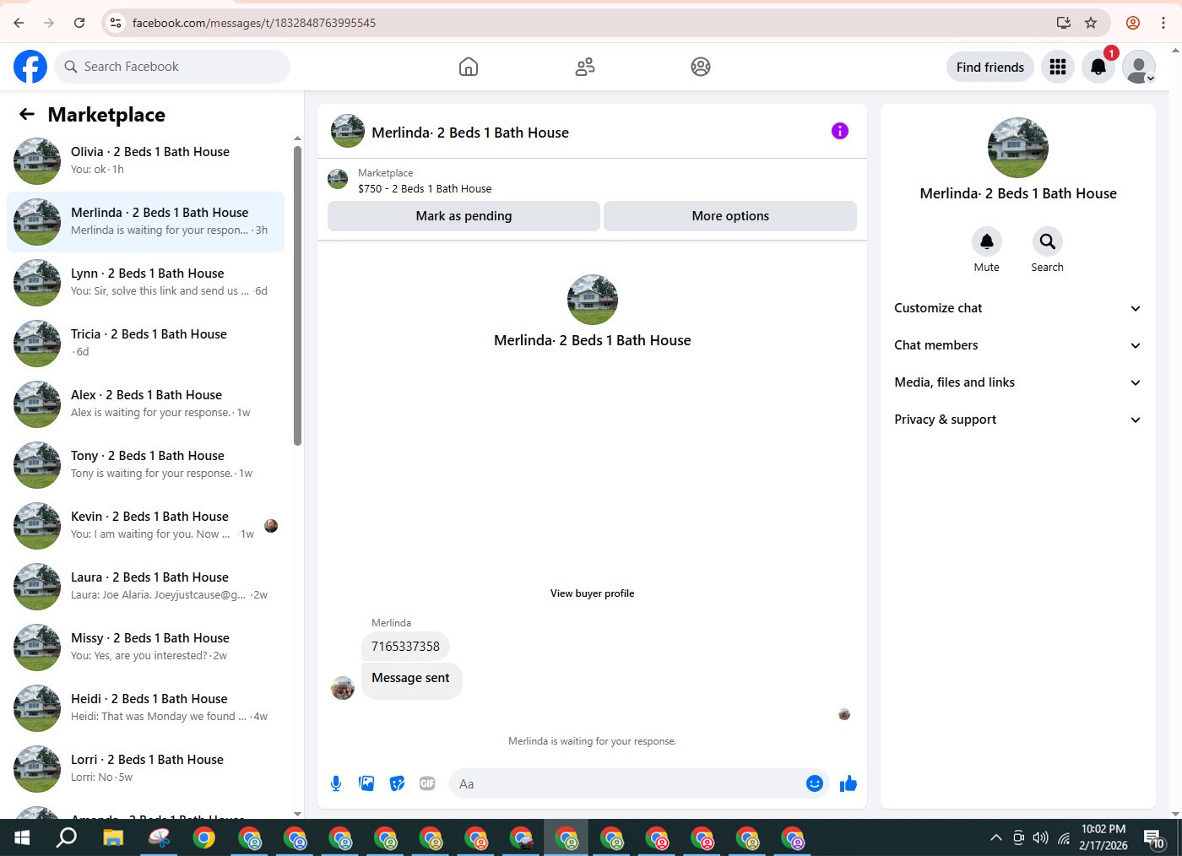The height and width of the screenshot is (856, 1182).
Task: Open the account profile menu
Action: (x=1139, y=67)
